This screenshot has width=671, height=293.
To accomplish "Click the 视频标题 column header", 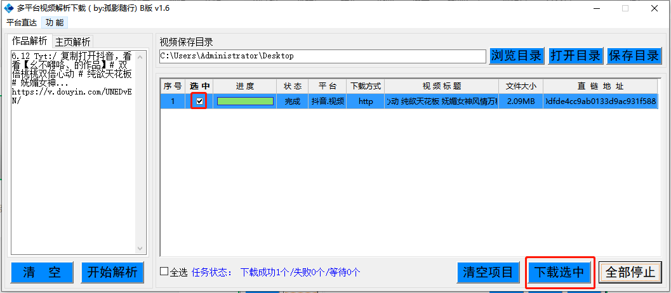I will (x=442, y=86).
